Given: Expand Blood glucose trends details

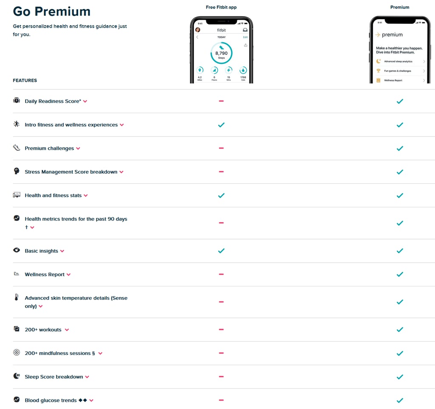Looking at the screenshot, I should (x=91, y=400).
